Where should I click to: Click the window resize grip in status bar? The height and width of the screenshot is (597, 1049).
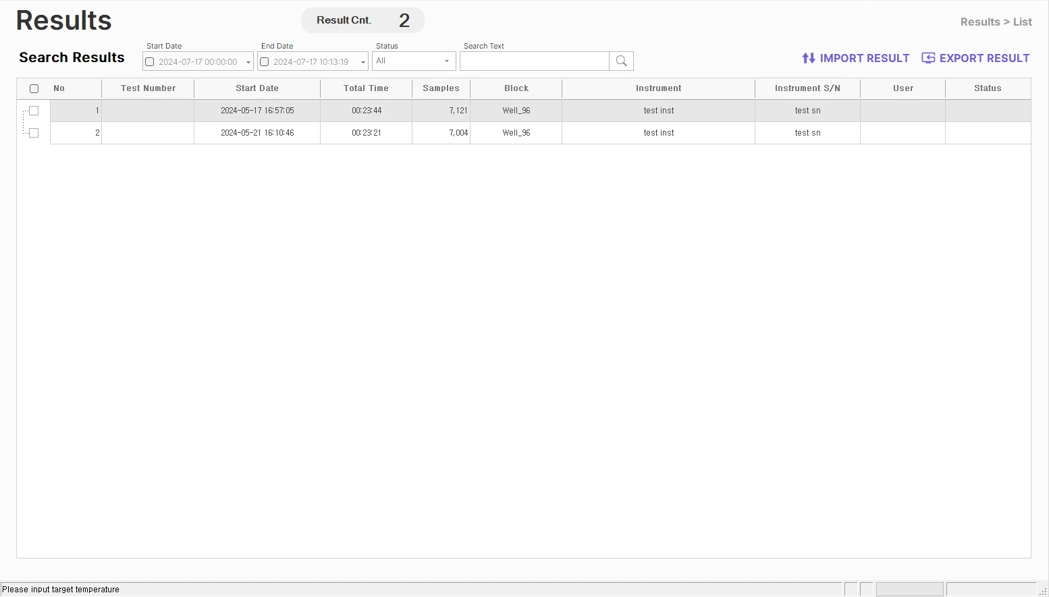click(1043, 591)
